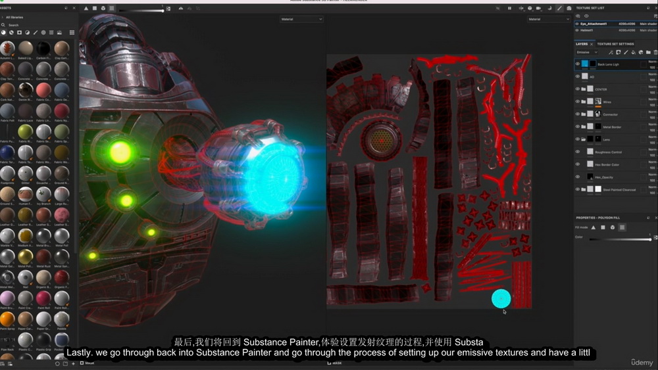Click the delete layer trash icon

(655, 53)
